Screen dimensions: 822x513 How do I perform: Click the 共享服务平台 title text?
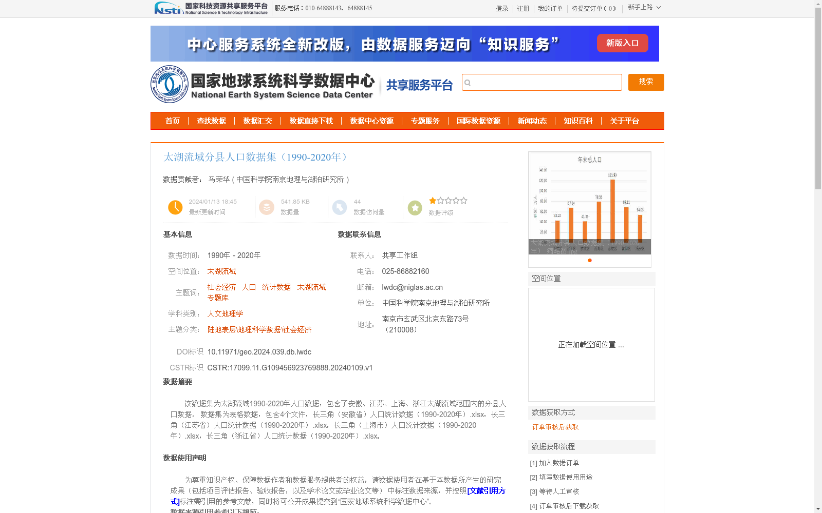click(419, 85)
